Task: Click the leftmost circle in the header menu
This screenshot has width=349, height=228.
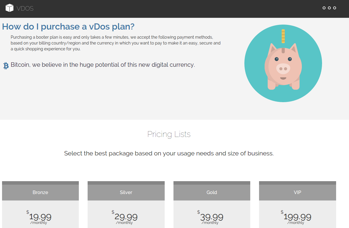Action: [x=324, y=8]
